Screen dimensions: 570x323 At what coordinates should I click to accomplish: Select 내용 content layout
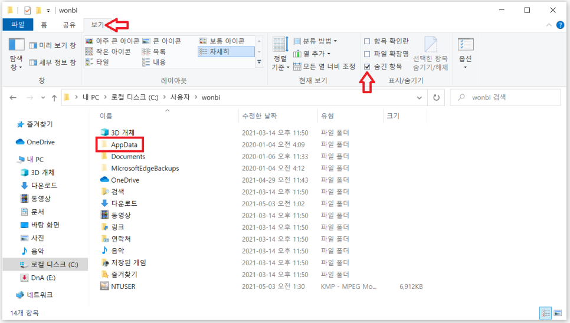pyautogui.click(x=154, y=62)
